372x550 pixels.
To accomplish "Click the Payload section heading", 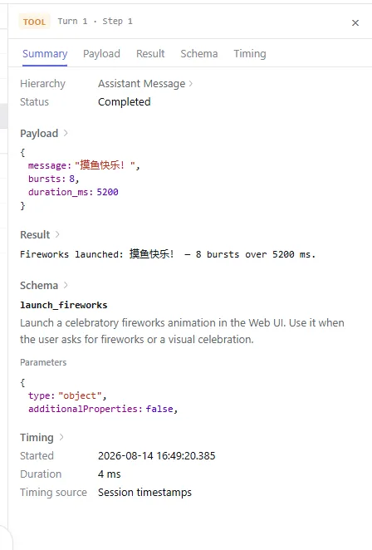I will [39, 133].
